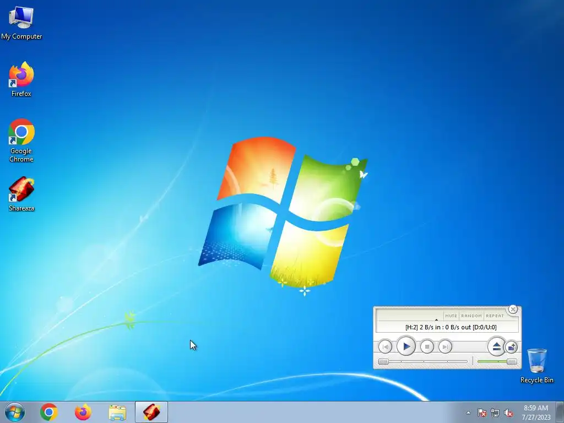
Task: Show hidden system tray icons
Action: tap(468, 413)
